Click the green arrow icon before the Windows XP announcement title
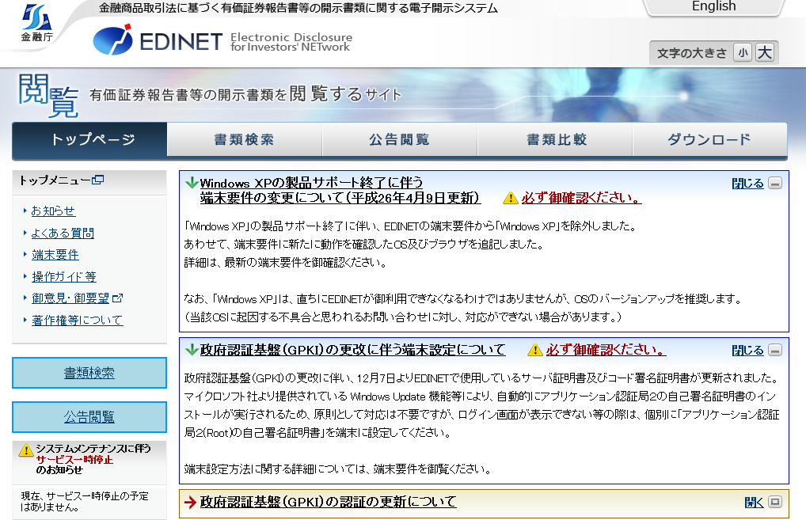 tap(191, 181)
